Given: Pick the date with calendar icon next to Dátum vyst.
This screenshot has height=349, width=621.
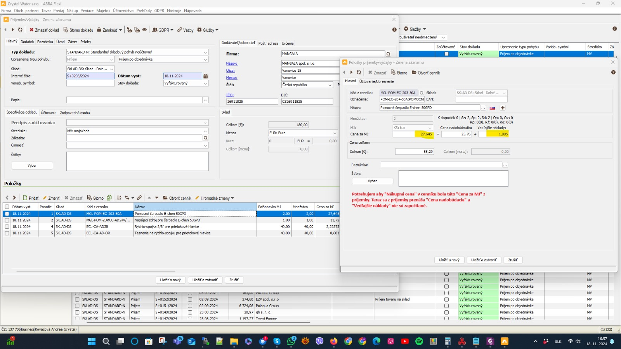Looking at the screenshot, I should click(x=206, y=76).
